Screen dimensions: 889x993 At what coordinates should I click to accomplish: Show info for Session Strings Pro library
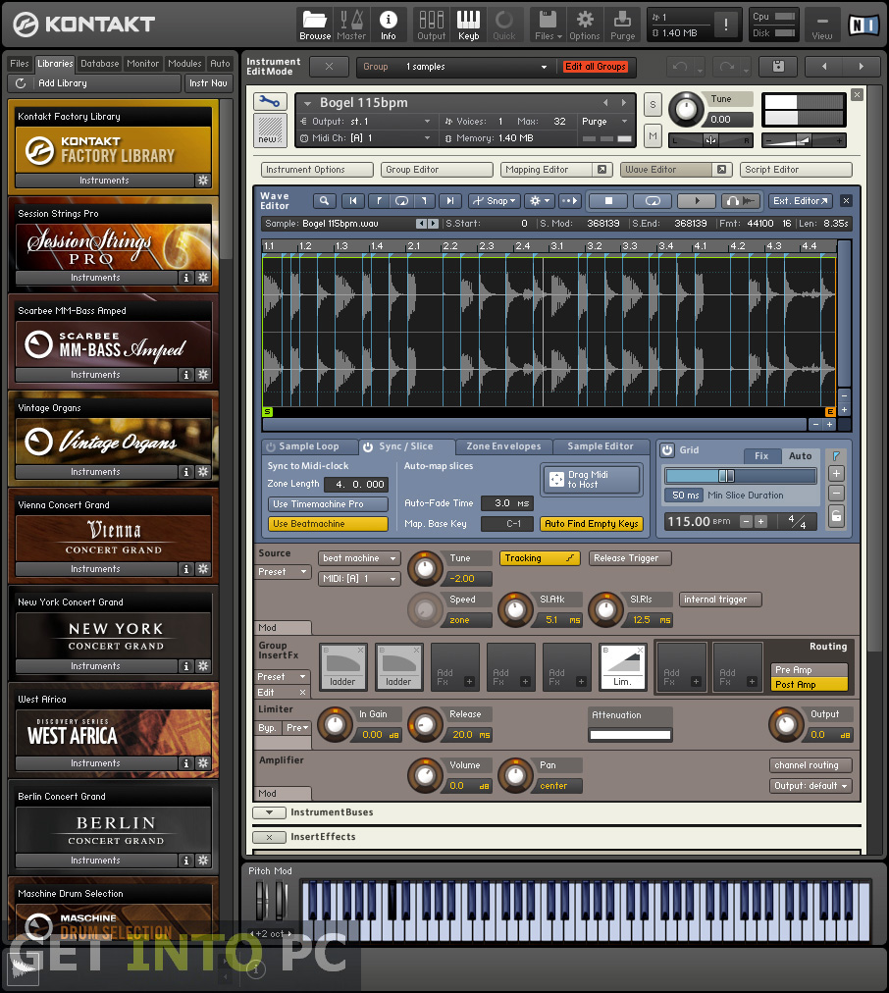pyautogui.click(x=186, y=278)
